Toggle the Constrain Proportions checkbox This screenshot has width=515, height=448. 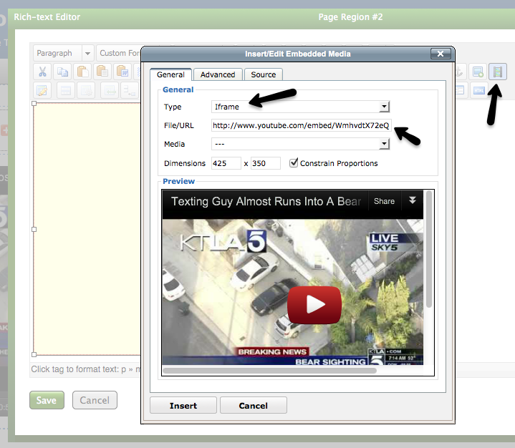(x=294, y=163)
